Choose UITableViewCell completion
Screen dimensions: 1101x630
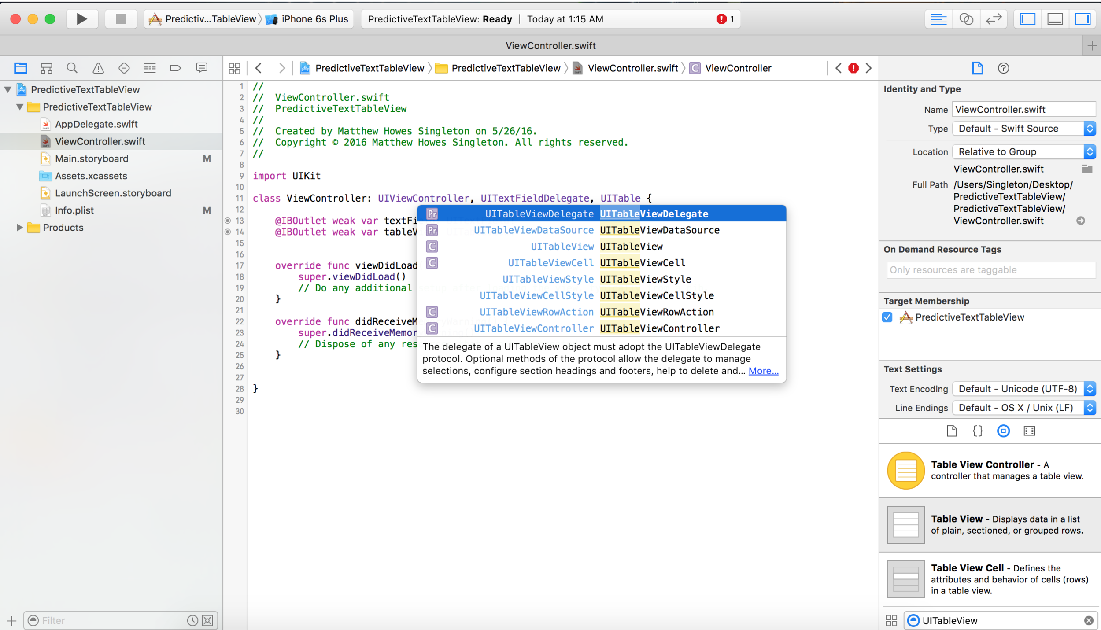pos(602,263)
